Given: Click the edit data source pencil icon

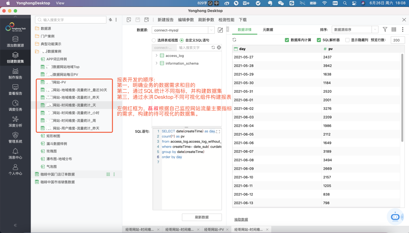Looking at the screenshot, I should (220, 30).
